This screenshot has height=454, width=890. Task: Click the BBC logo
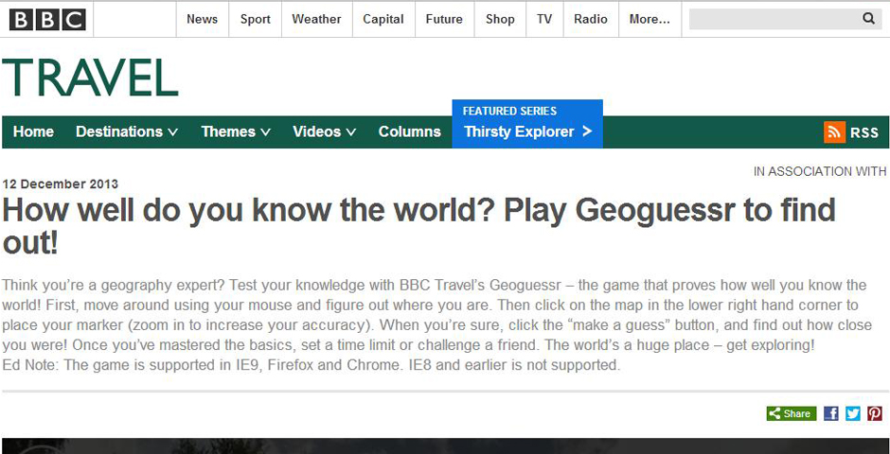47,19
